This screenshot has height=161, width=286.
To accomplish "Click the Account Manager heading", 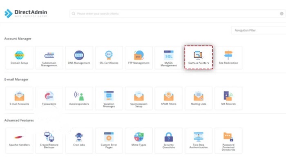I will (18, 39).
